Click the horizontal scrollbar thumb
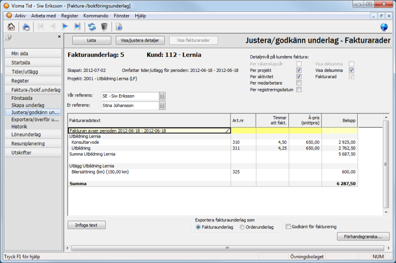This screenshot has height=263, width=396. pos(228,248)
